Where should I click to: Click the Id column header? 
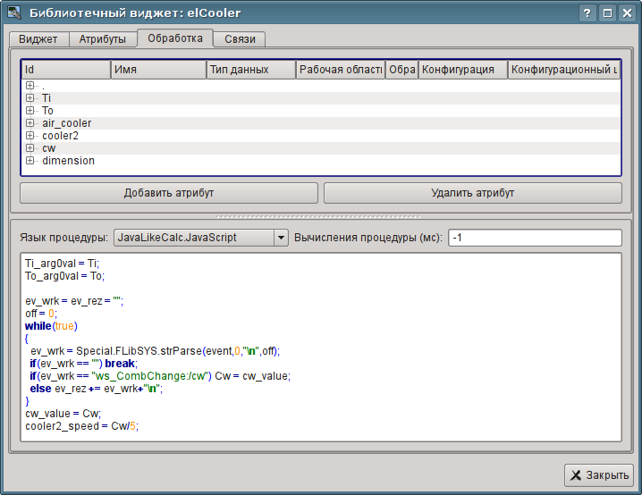point(65,70)
